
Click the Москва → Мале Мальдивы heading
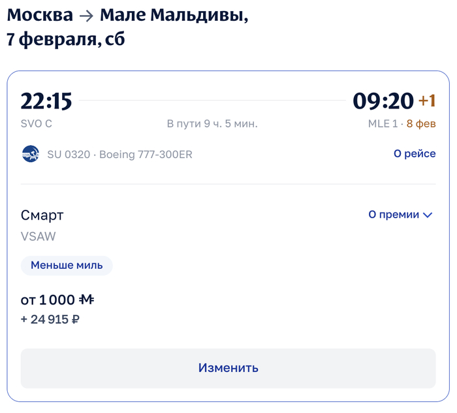click(x=128, y=16)
